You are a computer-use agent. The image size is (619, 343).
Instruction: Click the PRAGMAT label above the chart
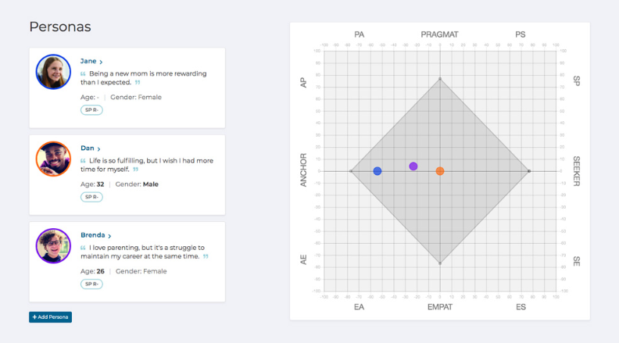[439, 34]
